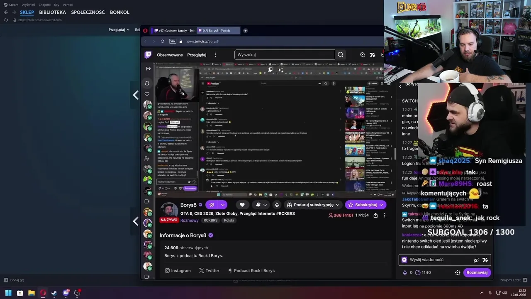Open the SKLEP tab in Steam
This screenshot has width=531, height=299.
click(x=27, y=12)
